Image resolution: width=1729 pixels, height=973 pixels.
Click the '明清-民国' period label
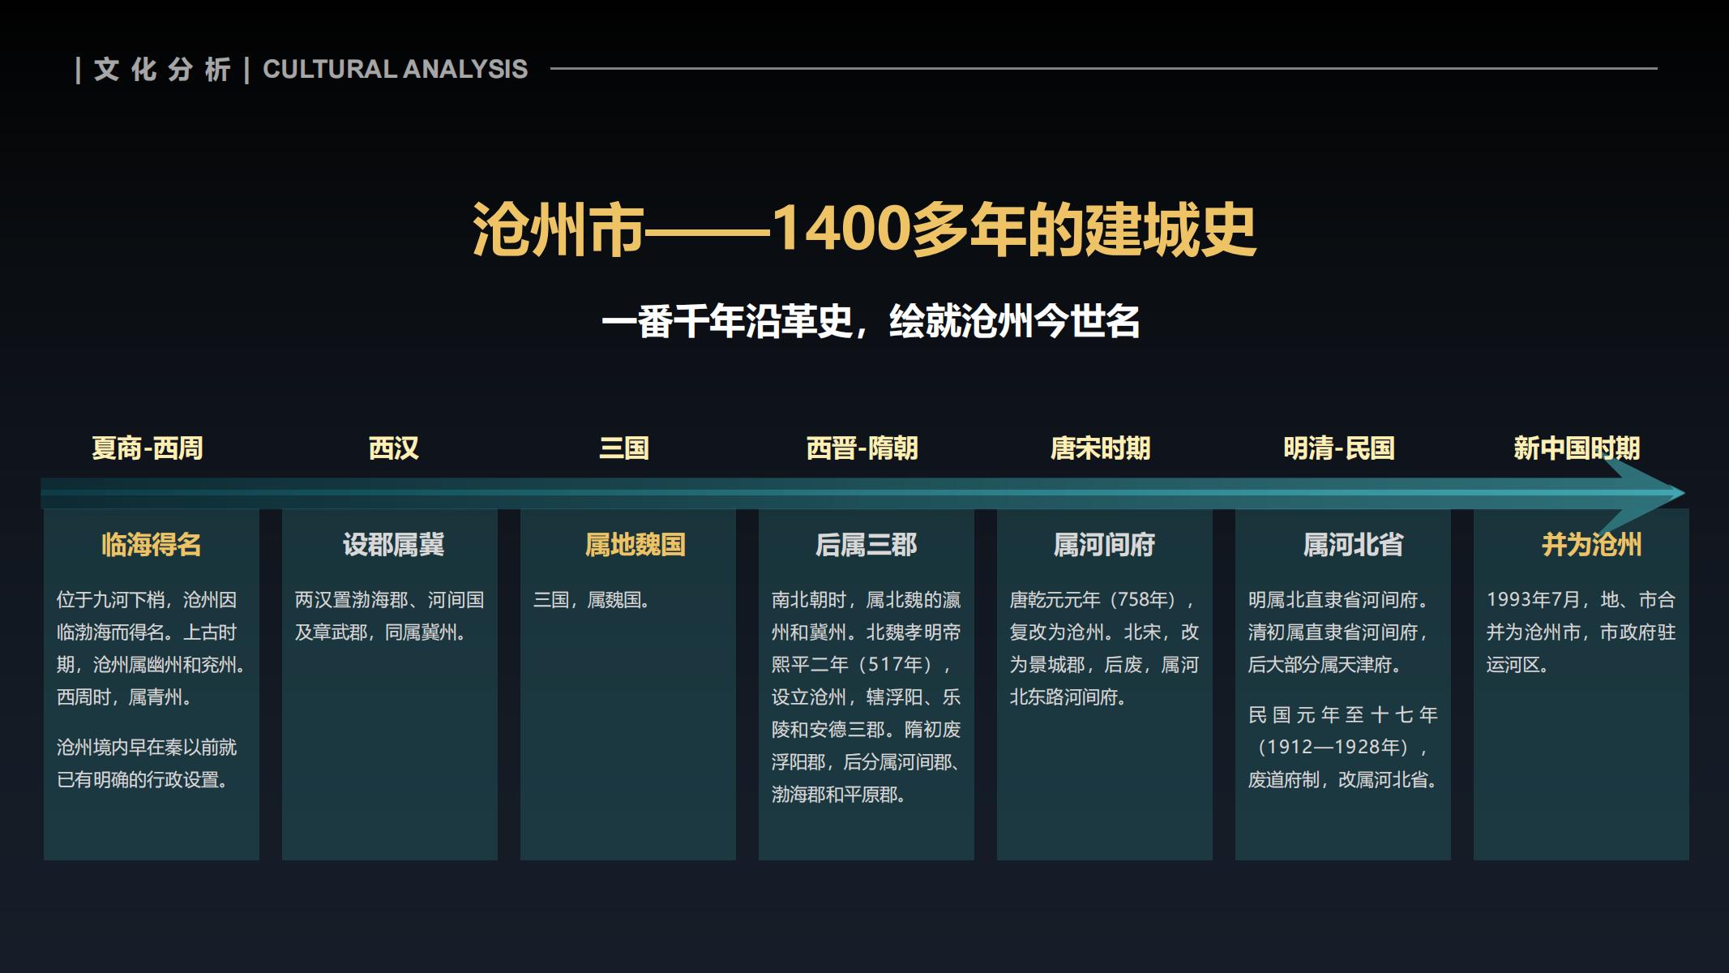click(x=1339, y=448)
